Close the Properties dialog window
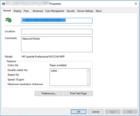140x116 pixels. 136,4
